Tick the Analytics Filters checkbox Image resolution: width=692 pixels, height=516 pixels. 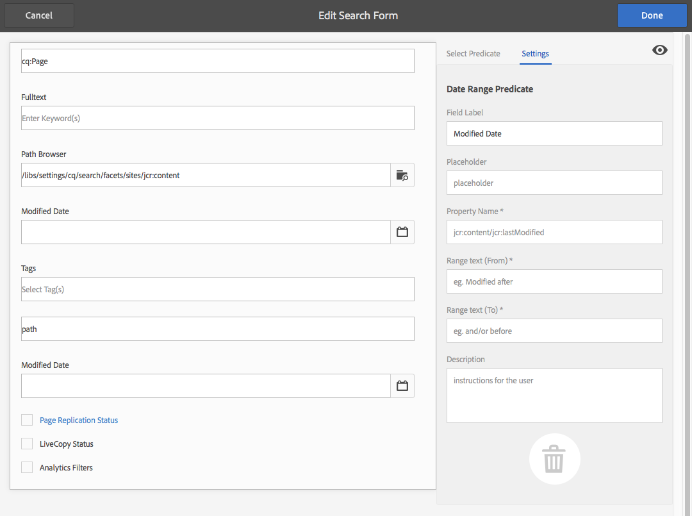click(x=27, y=467)
